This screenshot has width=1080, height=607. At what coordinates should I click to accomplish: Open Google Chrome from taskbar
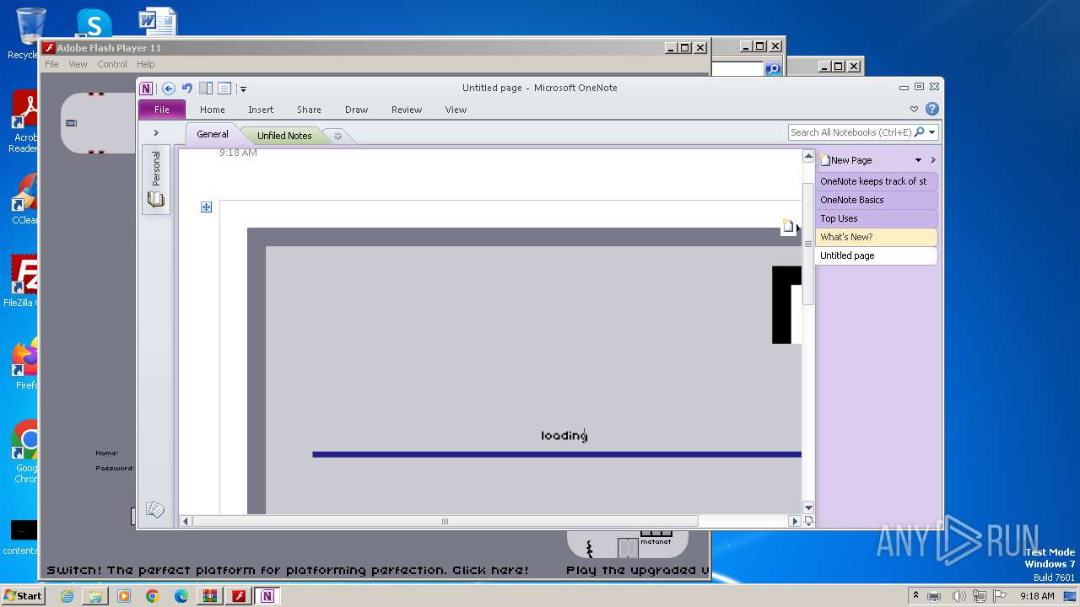coord(153,596)
